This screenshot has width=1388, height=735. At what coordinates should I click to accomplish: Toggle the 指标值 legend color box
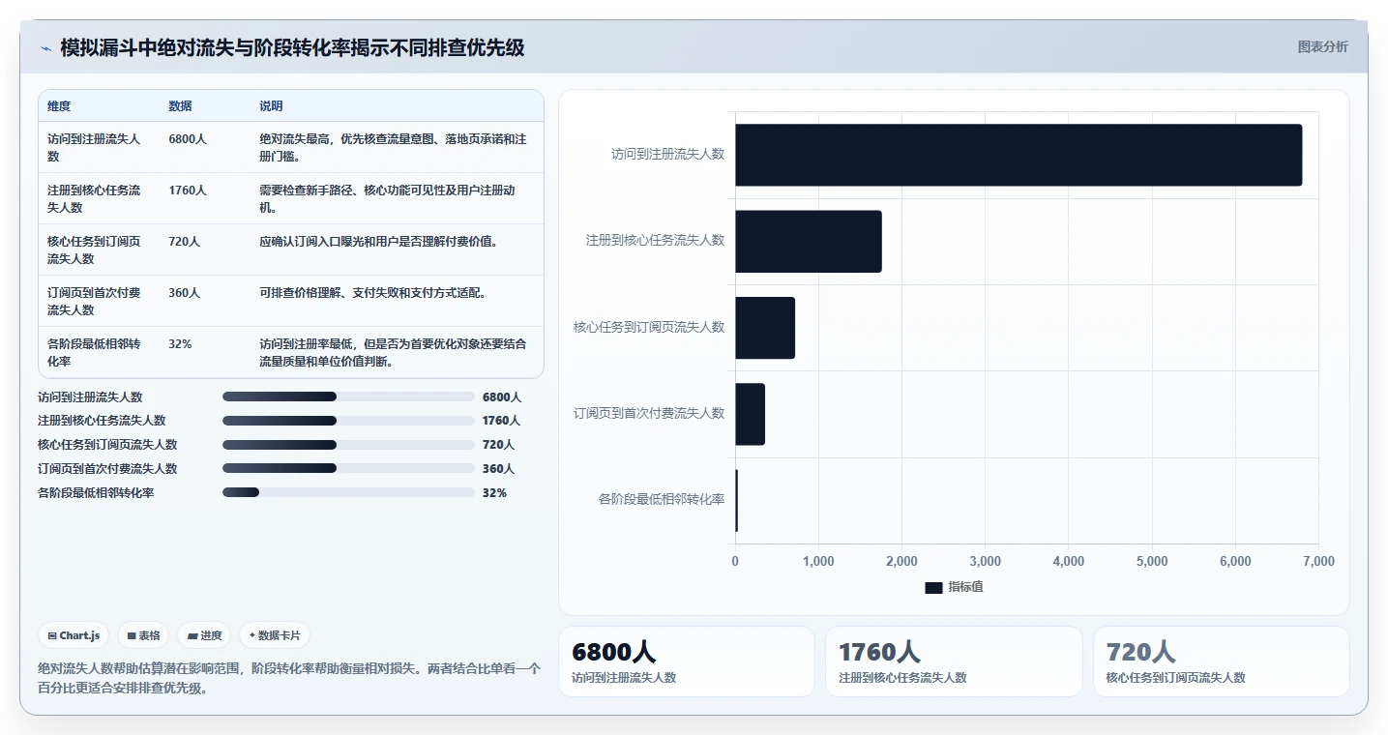[933, 588]
